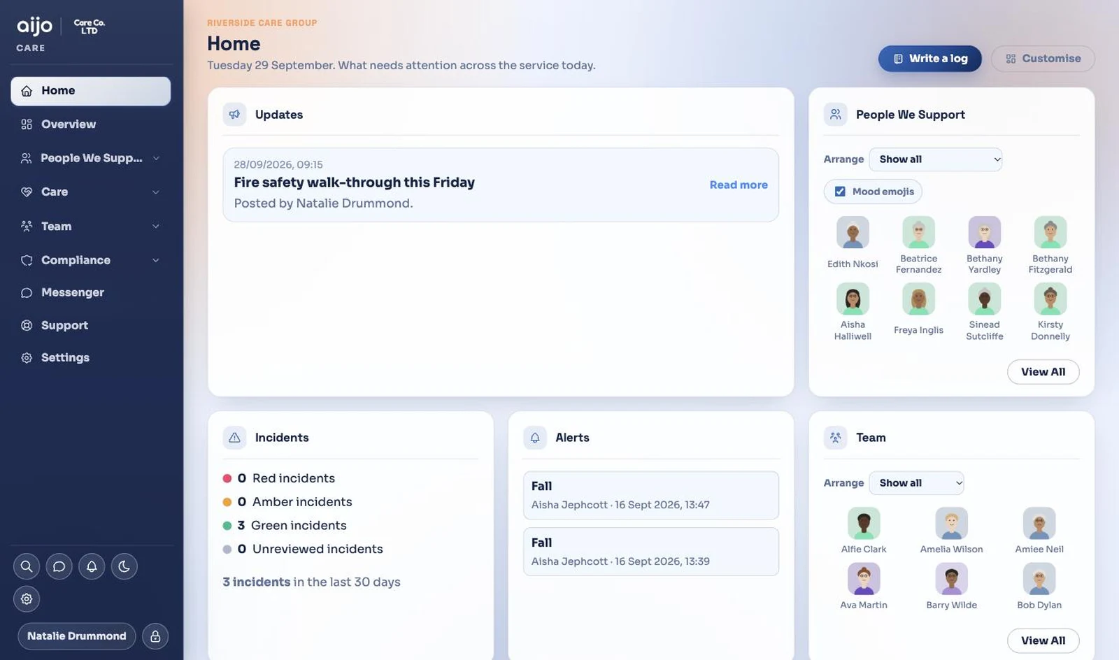The width and height of the screenshot is (1119, 660).
Task: Click the bell icon in Alerts card
Action: pyautogui.click(x=535, y=438)
